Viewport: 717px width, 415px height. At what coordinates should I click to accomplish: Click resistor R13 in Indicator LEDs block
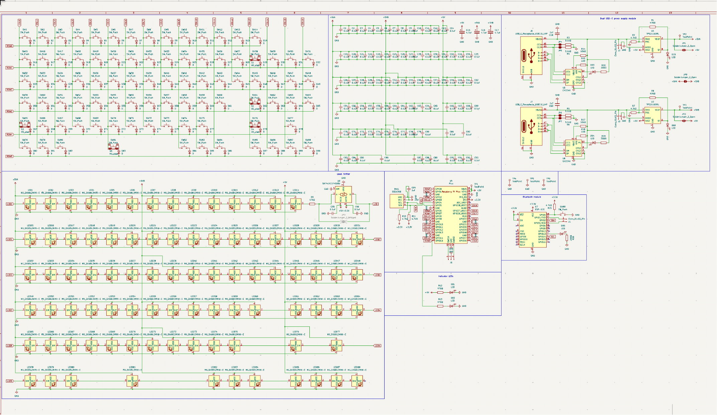tap(440, 306)
